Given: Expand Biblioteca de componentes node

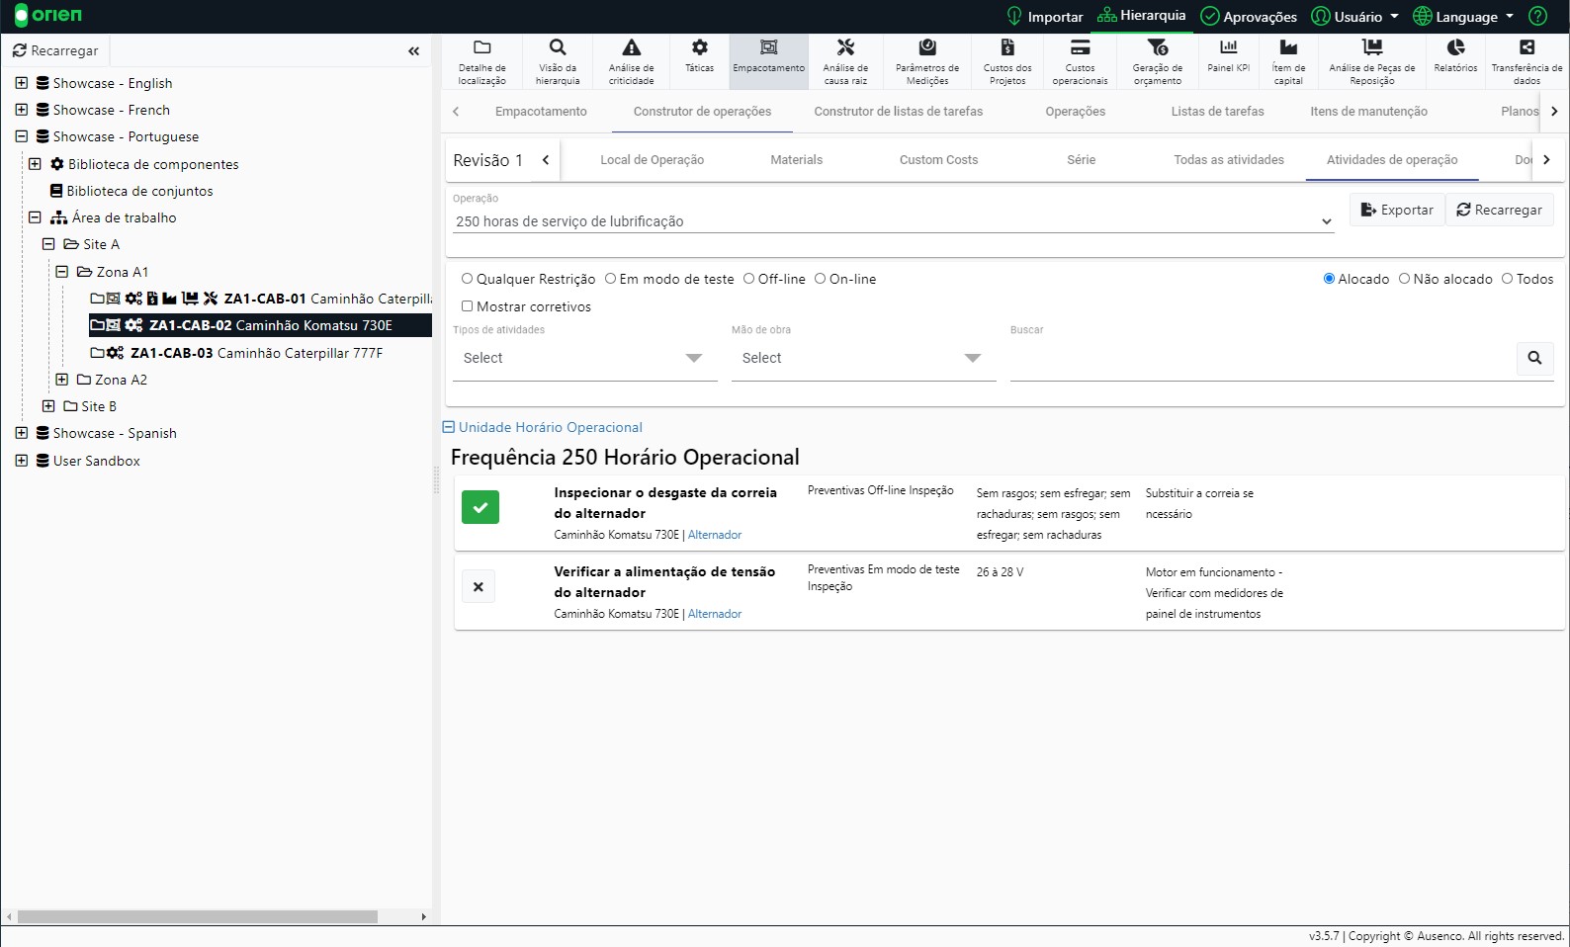Looking at the screenshot, I should pos(35,164).
